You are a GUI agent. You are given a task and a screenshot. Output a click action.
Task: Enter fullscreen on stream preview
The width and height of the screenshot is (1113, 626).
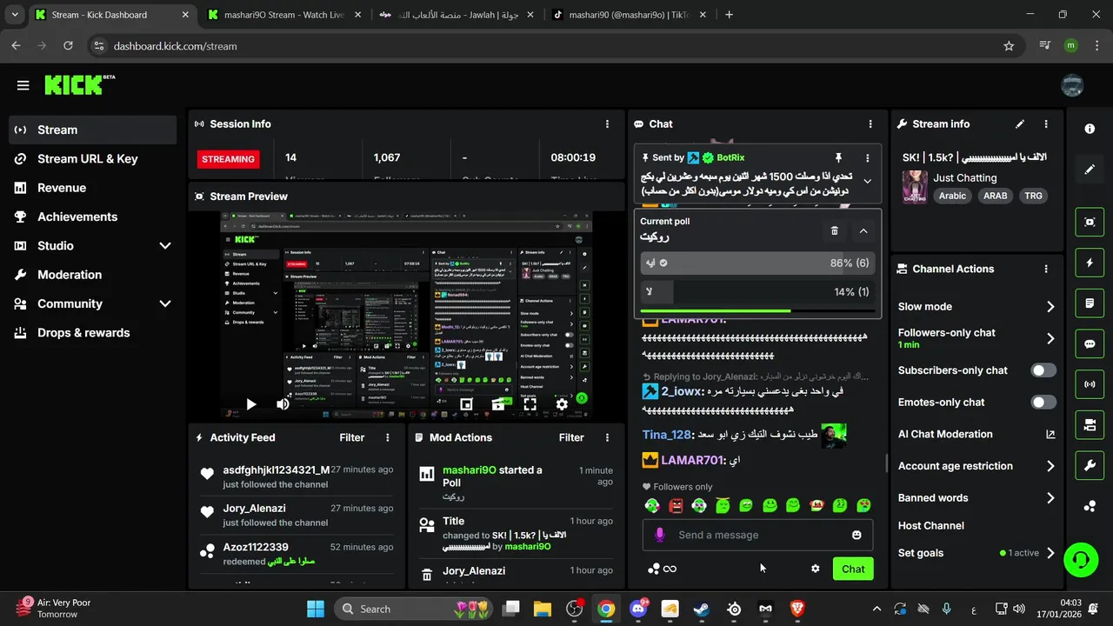point(530,404)
